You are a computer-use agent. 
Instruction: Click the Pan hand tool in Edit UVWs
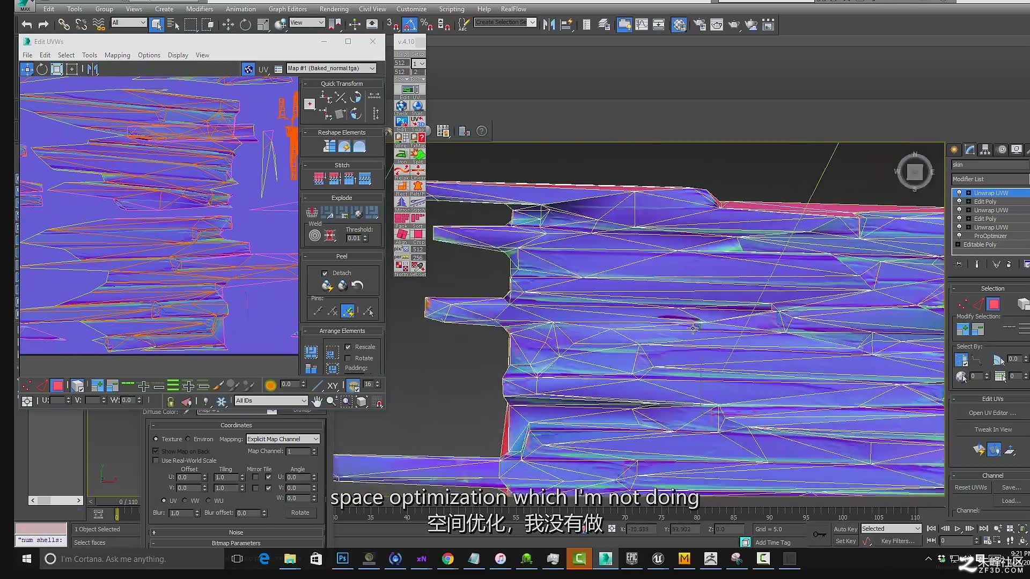pyautogui.click(x=317, y=402)
